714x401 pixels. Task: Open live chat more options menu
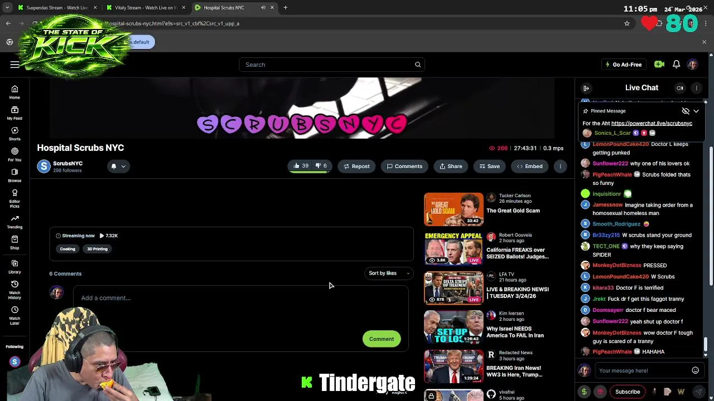[x=696, y=88]
